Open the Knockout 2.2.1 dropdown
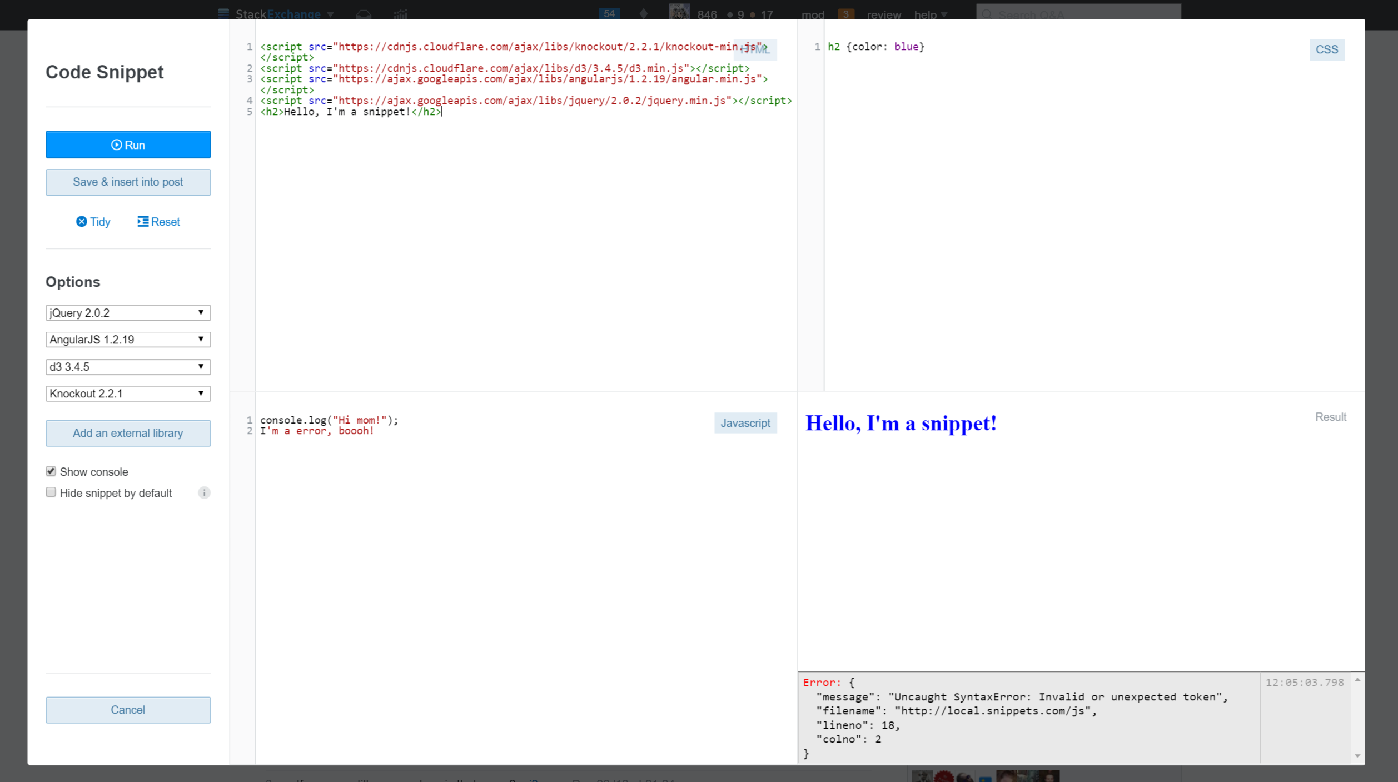 (128, 393)
